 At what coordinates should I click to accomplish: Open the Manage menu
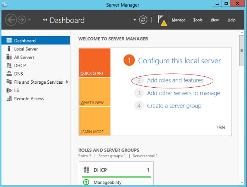coord(178,20)
